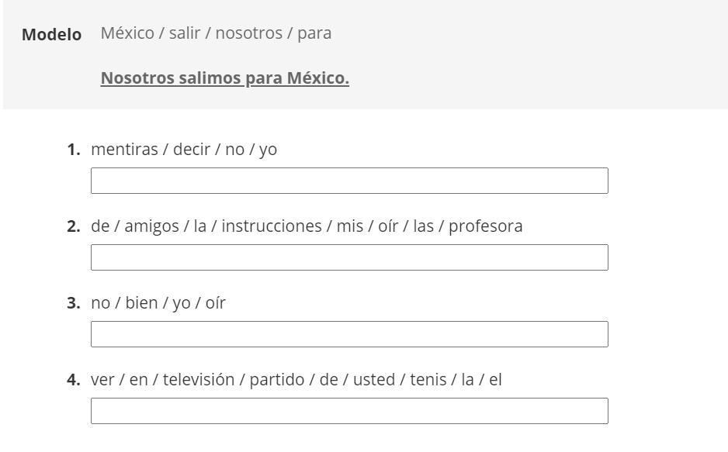Click the word 'partido' in question 4
728x452 pixels.
(277, 380)
